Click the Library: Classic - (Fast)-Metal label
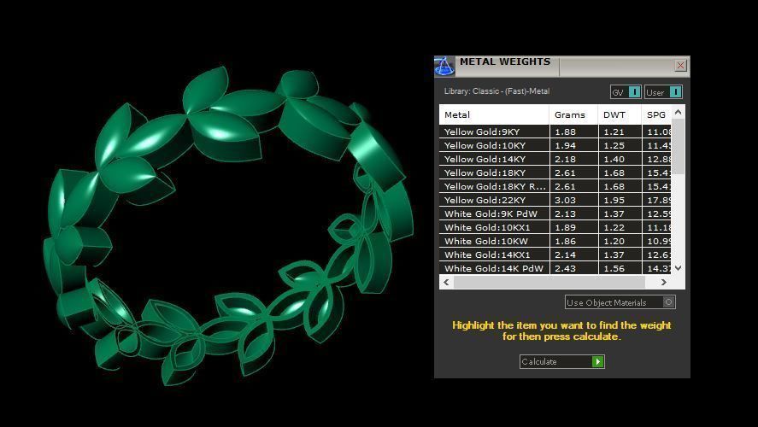This screenshot has width=758, height=427. (497, 91)
